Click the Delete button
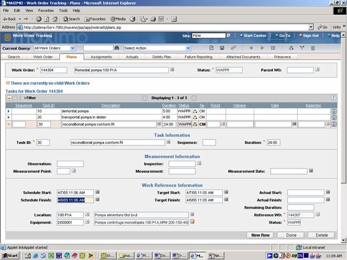Image resolution: width=347 pixels, height=260 pixels. point(322,235)
